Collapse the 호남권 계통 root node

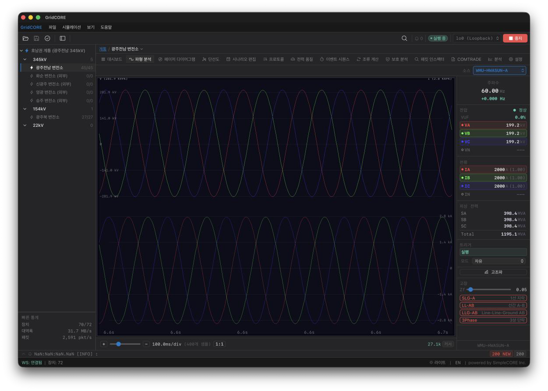tap(21, 51)
